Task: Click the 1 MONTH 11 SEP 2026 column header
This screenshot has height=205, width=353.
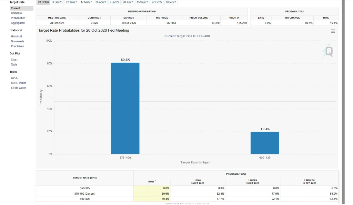Action: pos(309,182)
